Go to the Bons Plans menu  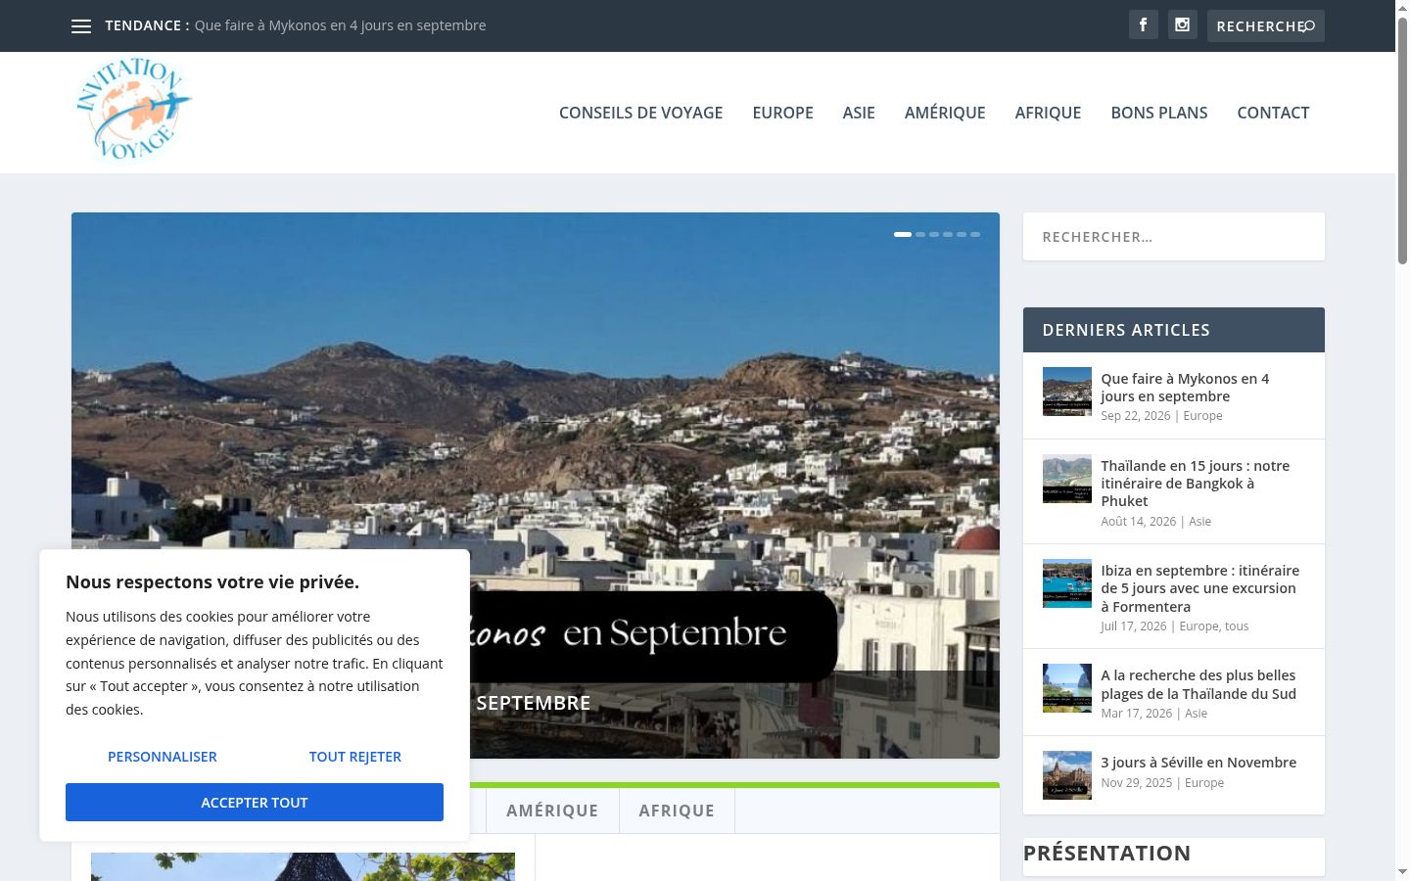1159,113
